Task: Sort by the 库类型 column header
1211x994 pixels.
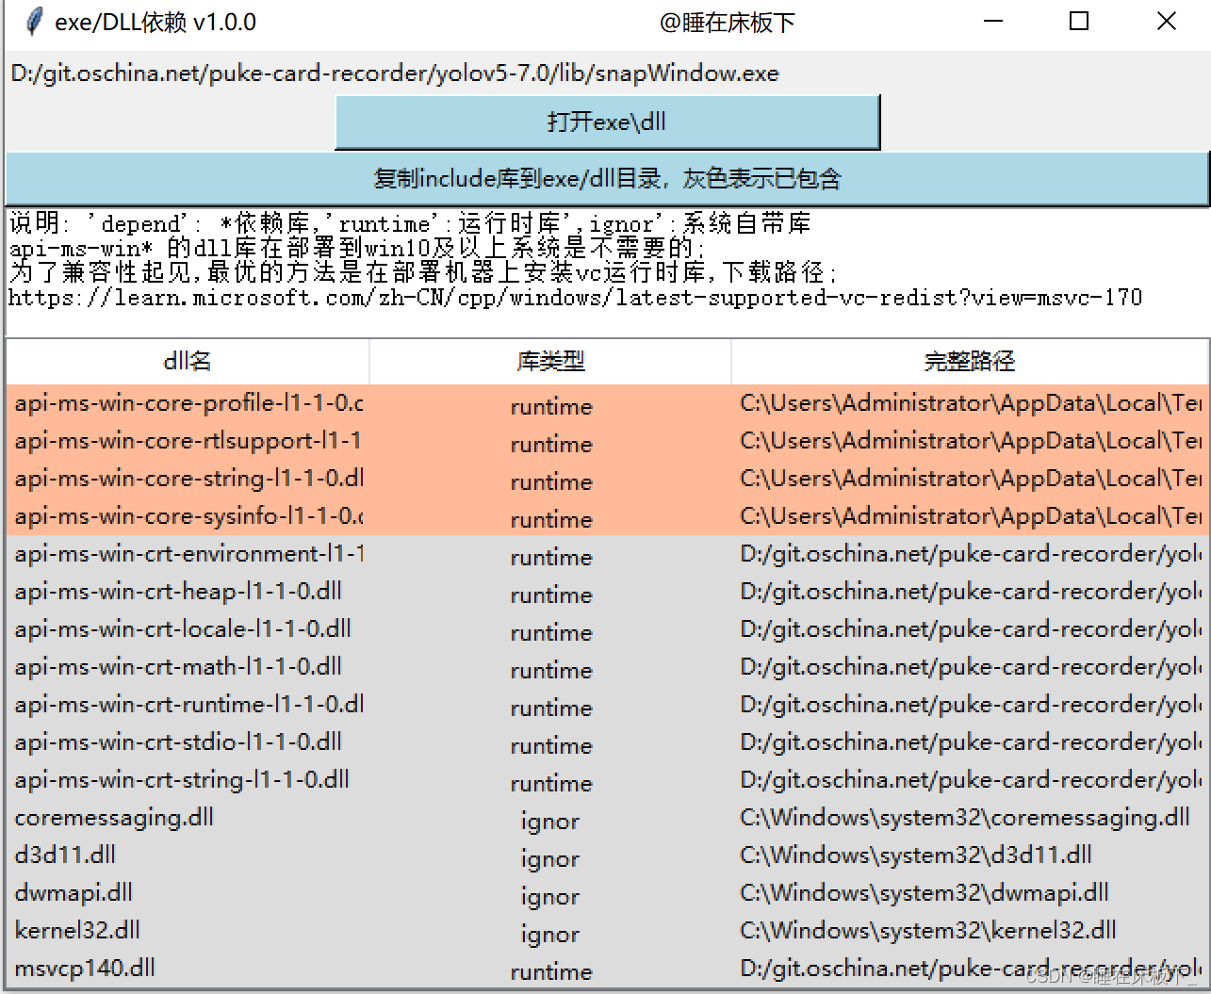Action: click(550, 361)
